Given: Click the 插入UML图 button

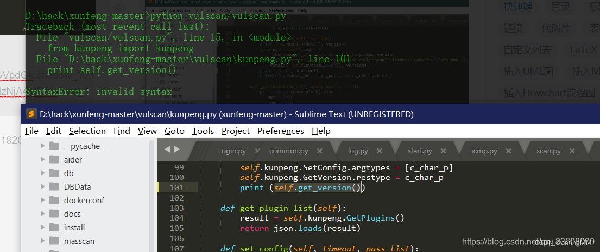Looking at the screenshot, I should [528, 72].
